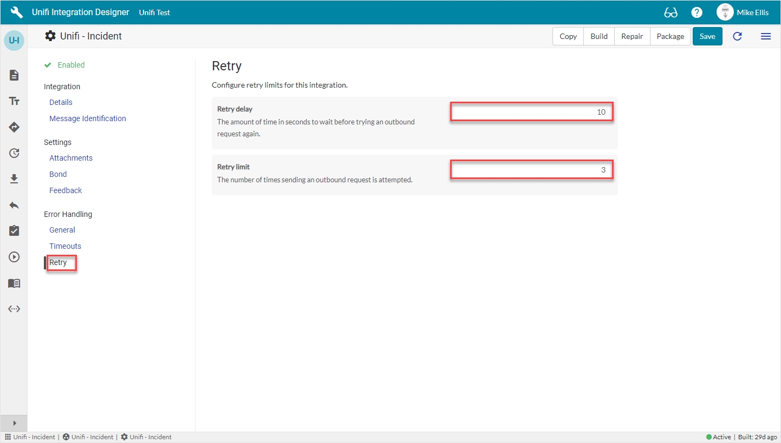Go to the Timeouts settings page

tap(65, 246)
